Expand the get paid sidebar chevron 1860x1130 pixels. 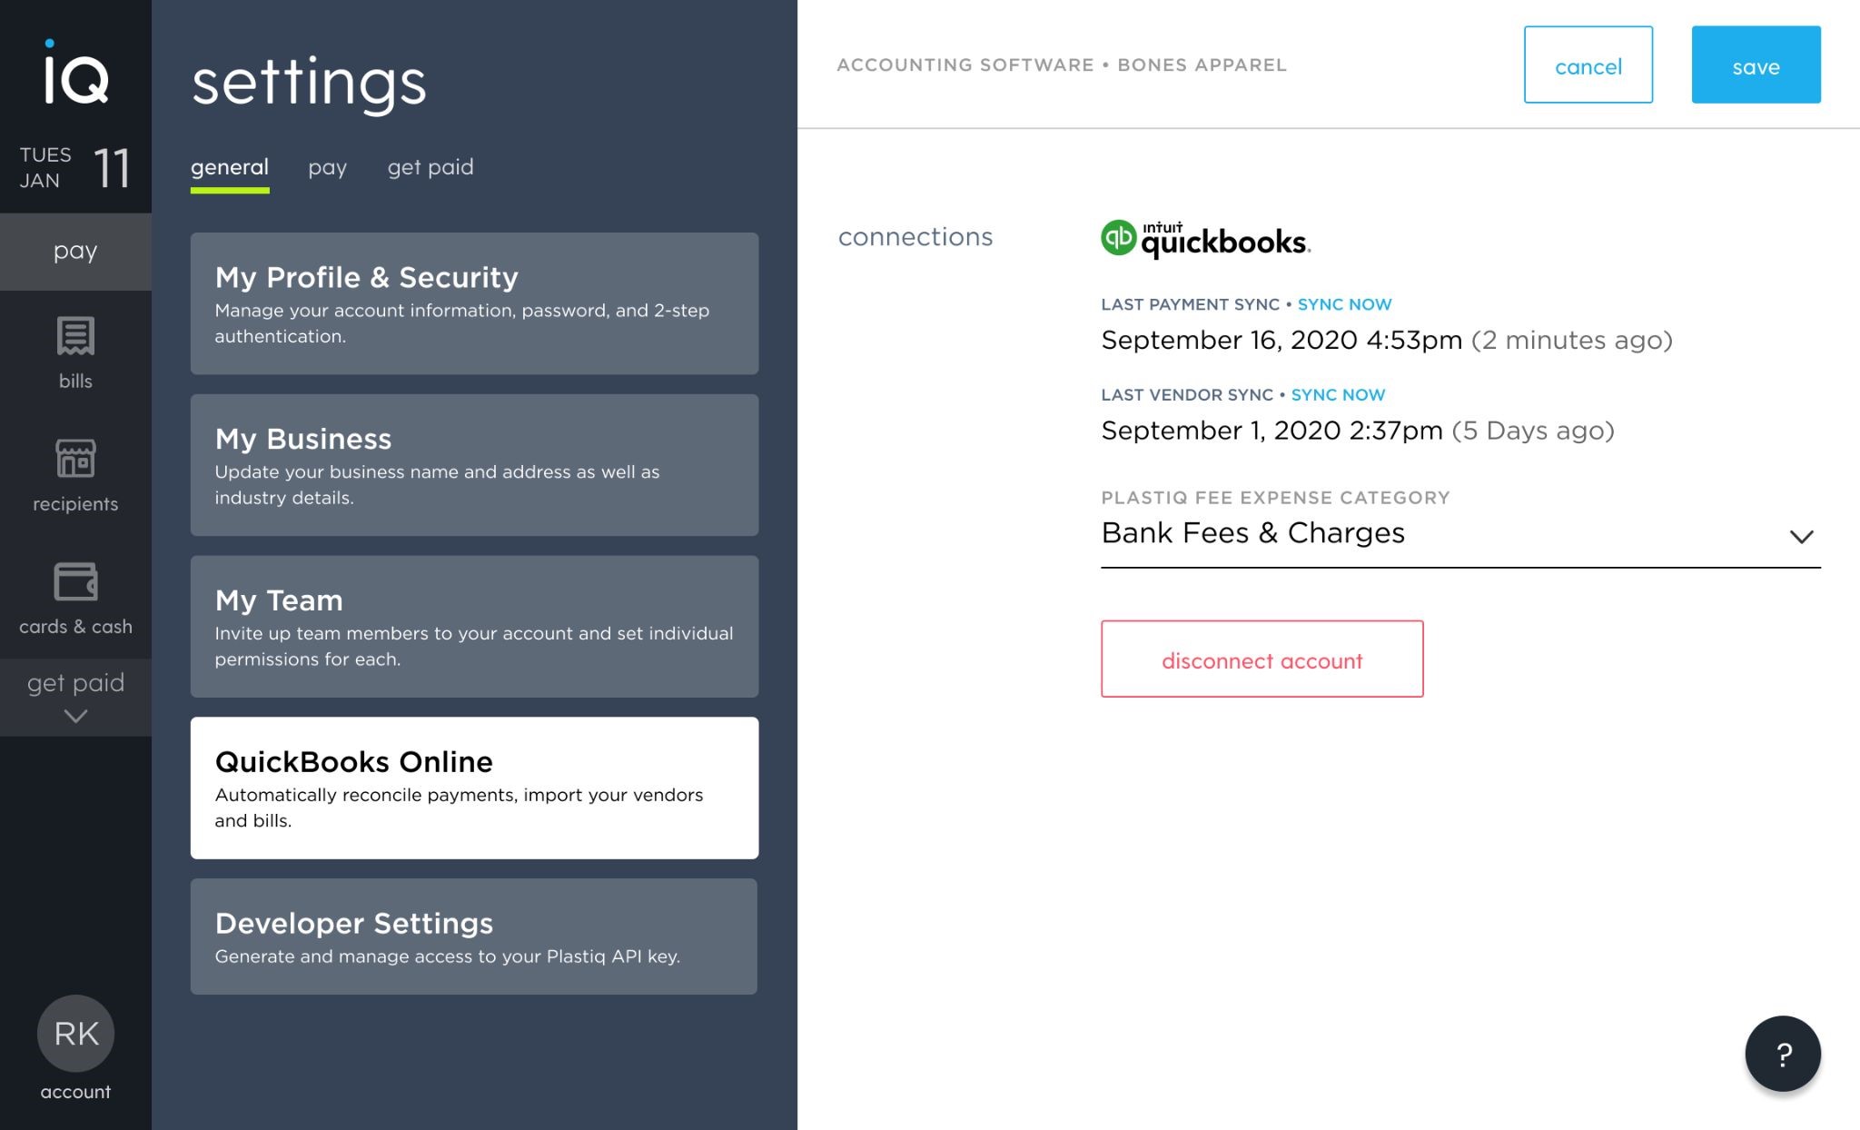point(75,716)
